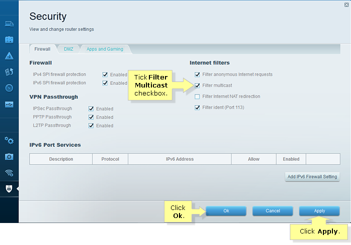Open External Storage USB icon

click(x=9, y=104)
